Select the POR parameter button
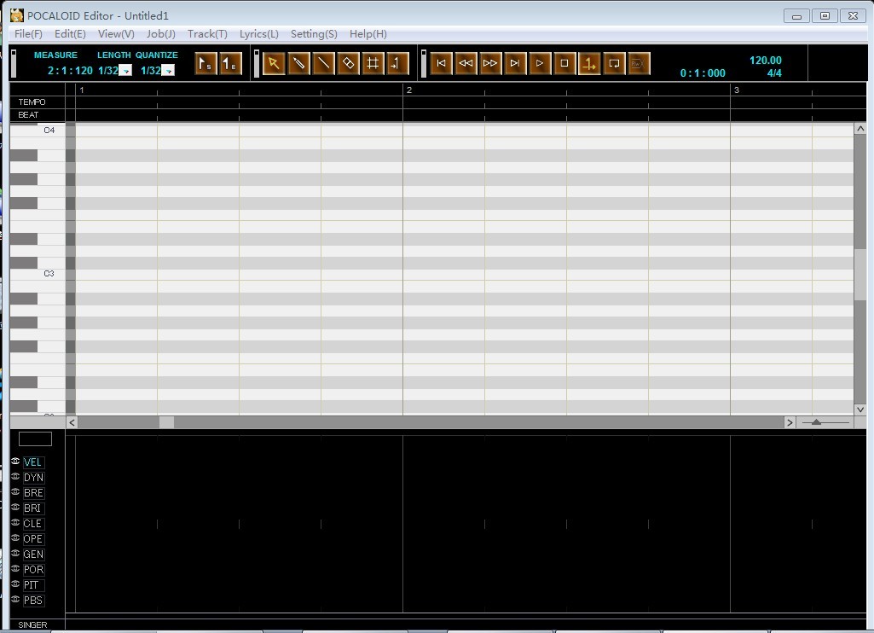 pos(33,569)
